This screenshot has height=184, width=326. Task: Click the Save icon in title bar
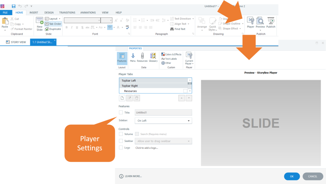tap(13, 6)
